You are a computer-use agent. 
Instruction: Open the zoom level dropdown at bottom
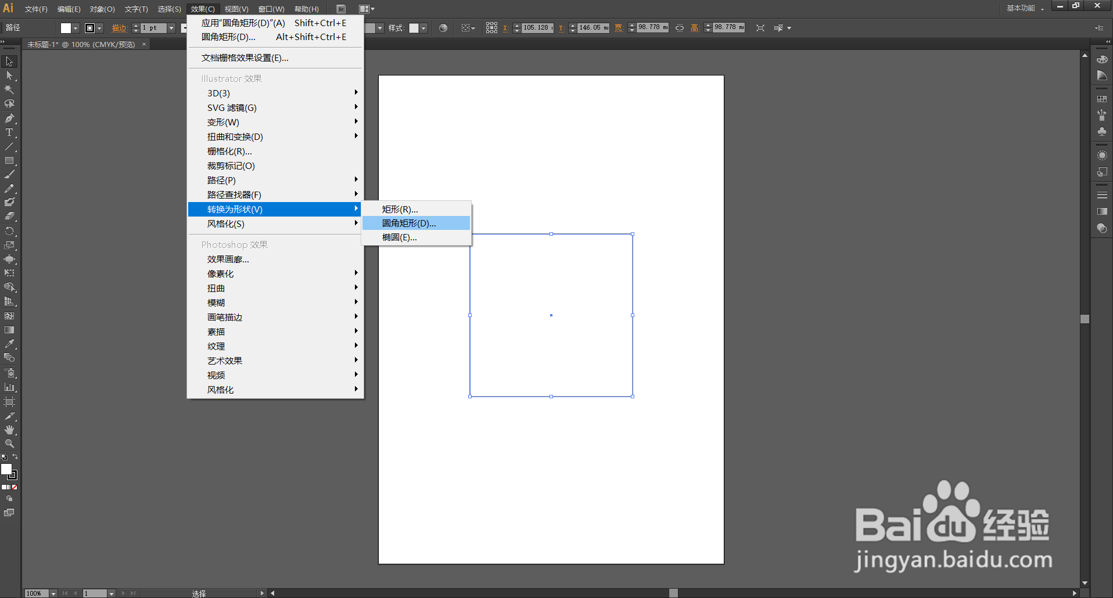(53, 593)
